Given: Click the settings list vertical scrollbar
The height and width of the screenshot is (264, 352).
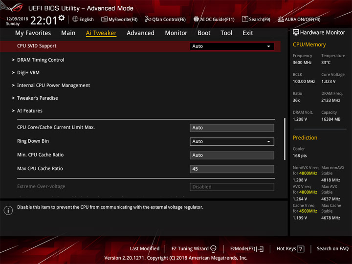Looking at the screenshot, I should click(x=285, y=139).
